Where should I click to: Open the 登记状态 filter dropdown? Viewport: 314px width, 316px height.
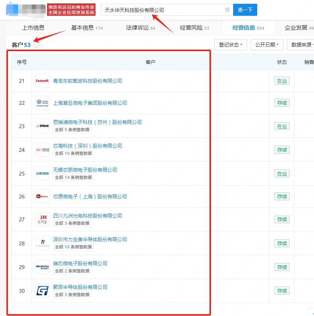(231, 45)
